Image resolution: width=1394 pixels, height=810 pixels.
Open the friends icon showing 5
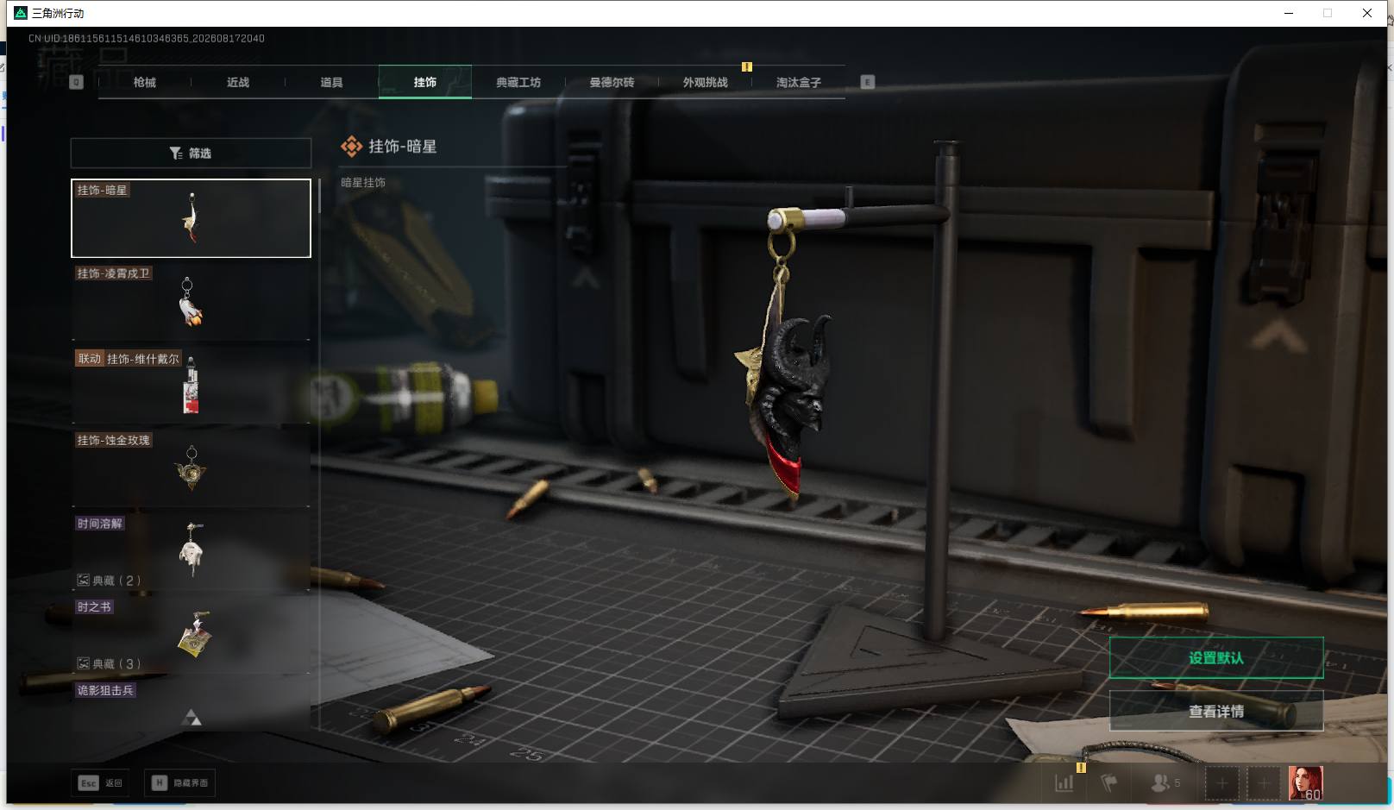pyautogui.click(x=1165, y=783)
